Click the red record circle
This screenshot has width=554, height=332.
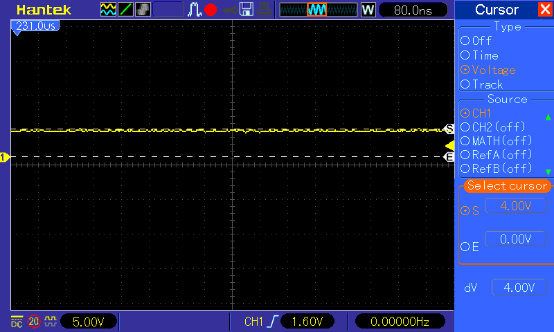point(211,10)
